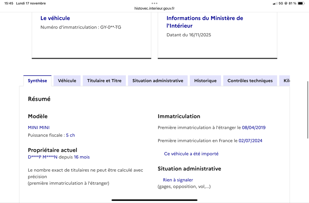Click the 'Immatriculation' heading
This screenshot has height=203, width=309.
click(x=179, y=116)
